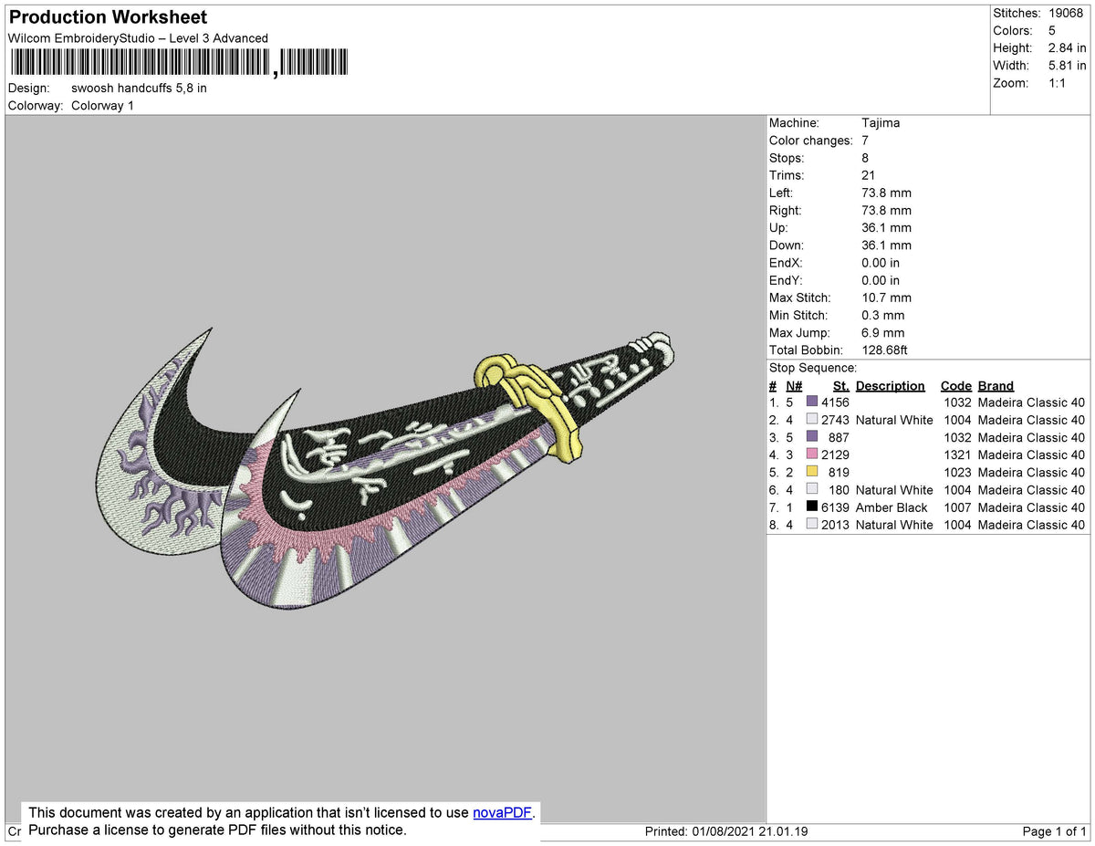Click the 'Colorway 1' value
The image size is (1095, 846).
pos(102,106)
